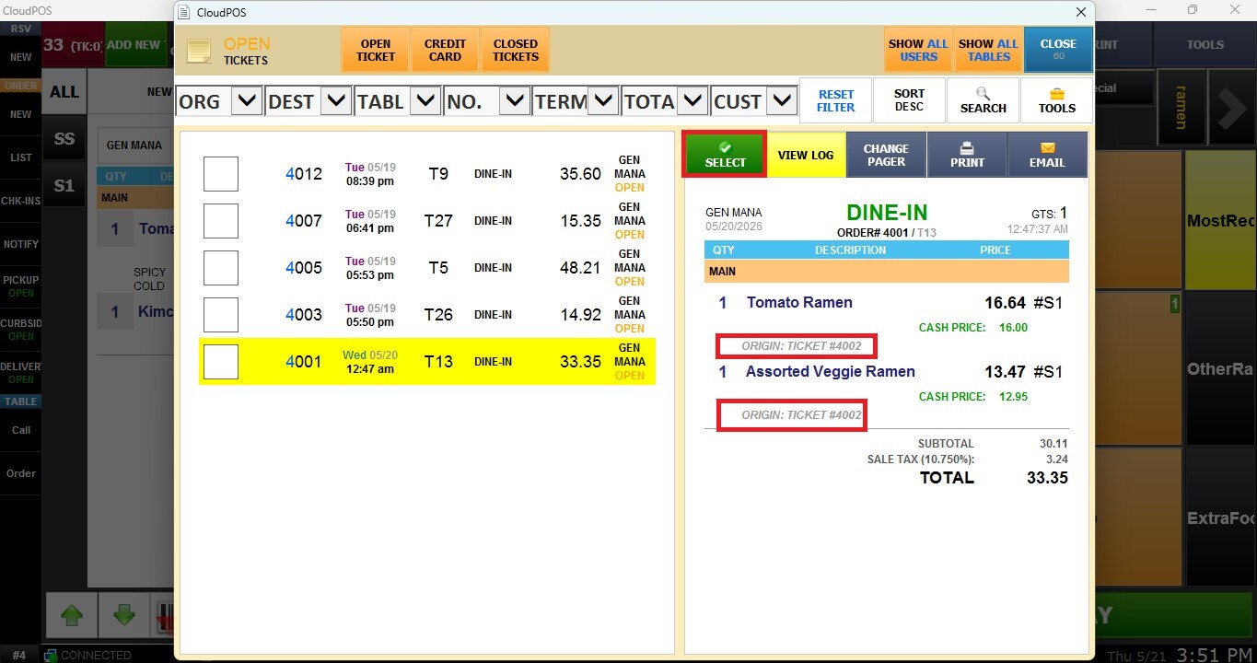
Task: Switch to the CLOSED TICKETS tab
Action: 516,50
